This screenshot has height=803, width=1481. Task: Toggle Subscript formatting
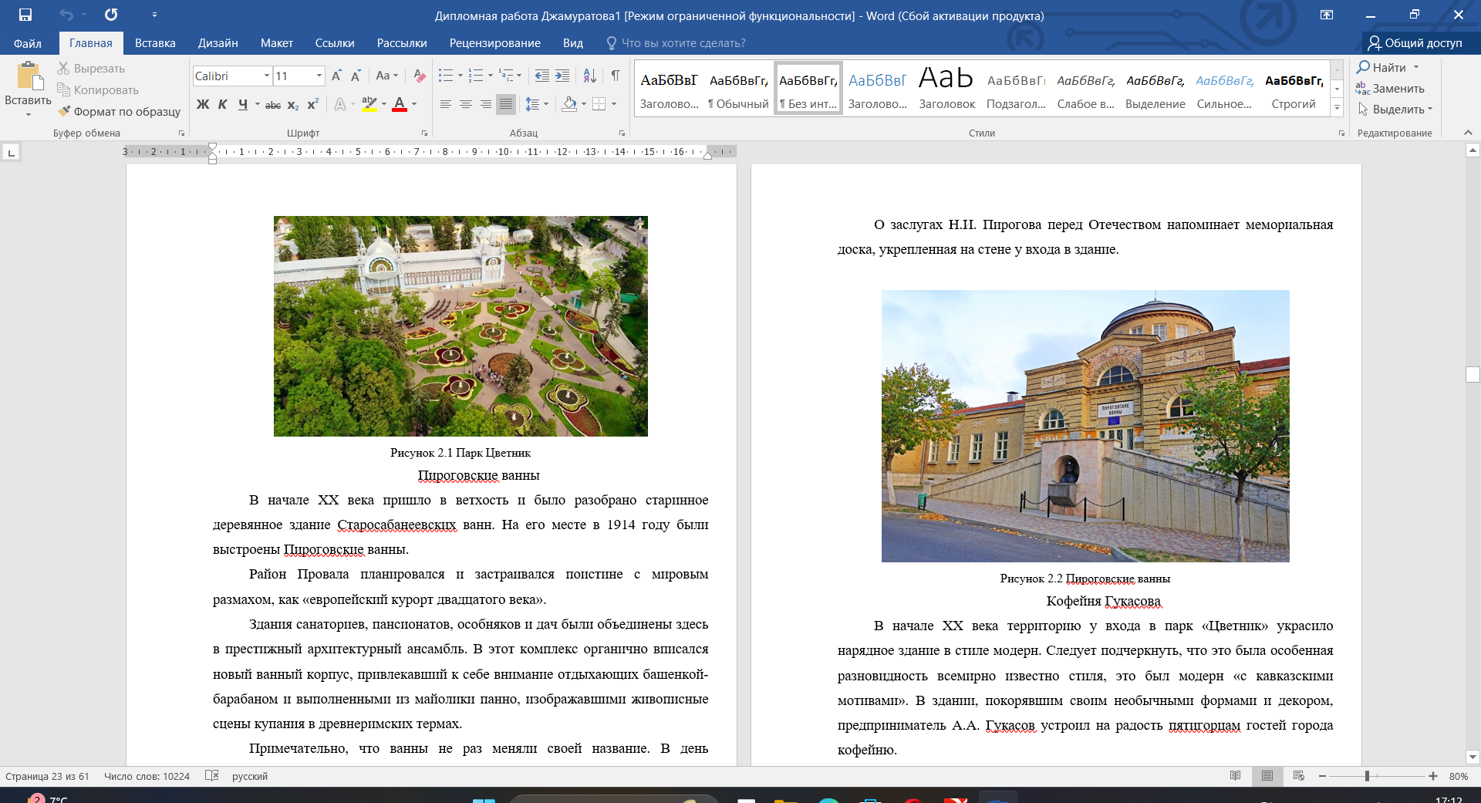(293, 104)
